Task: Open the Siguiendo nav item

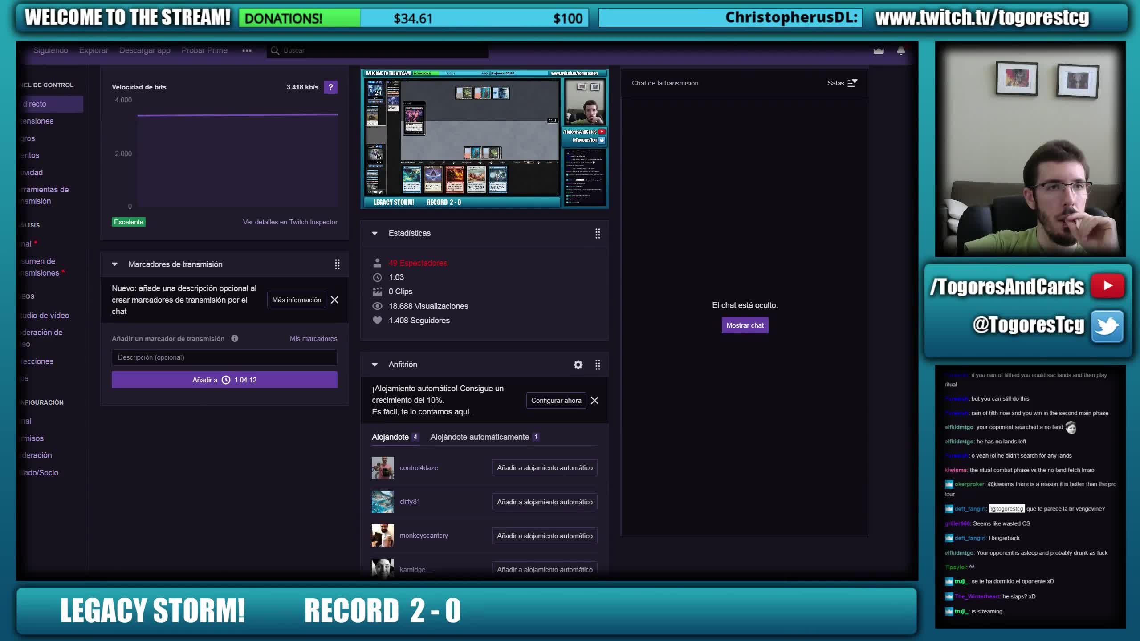Action: pos(51,50)
